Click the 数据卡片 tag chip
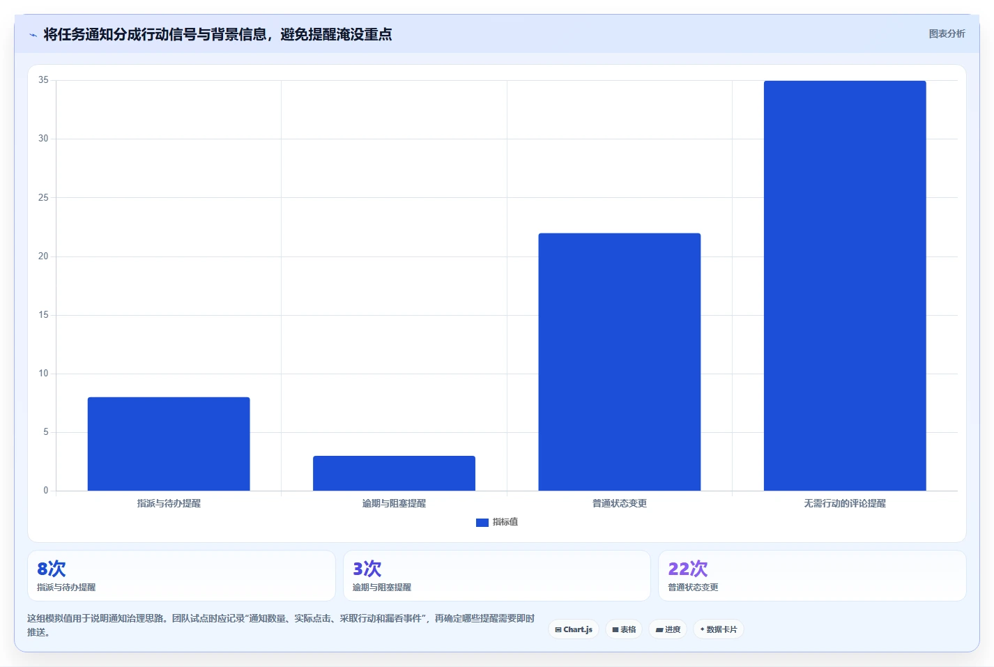Viewport: 994px width, 667px height. (x=719, y=629)
